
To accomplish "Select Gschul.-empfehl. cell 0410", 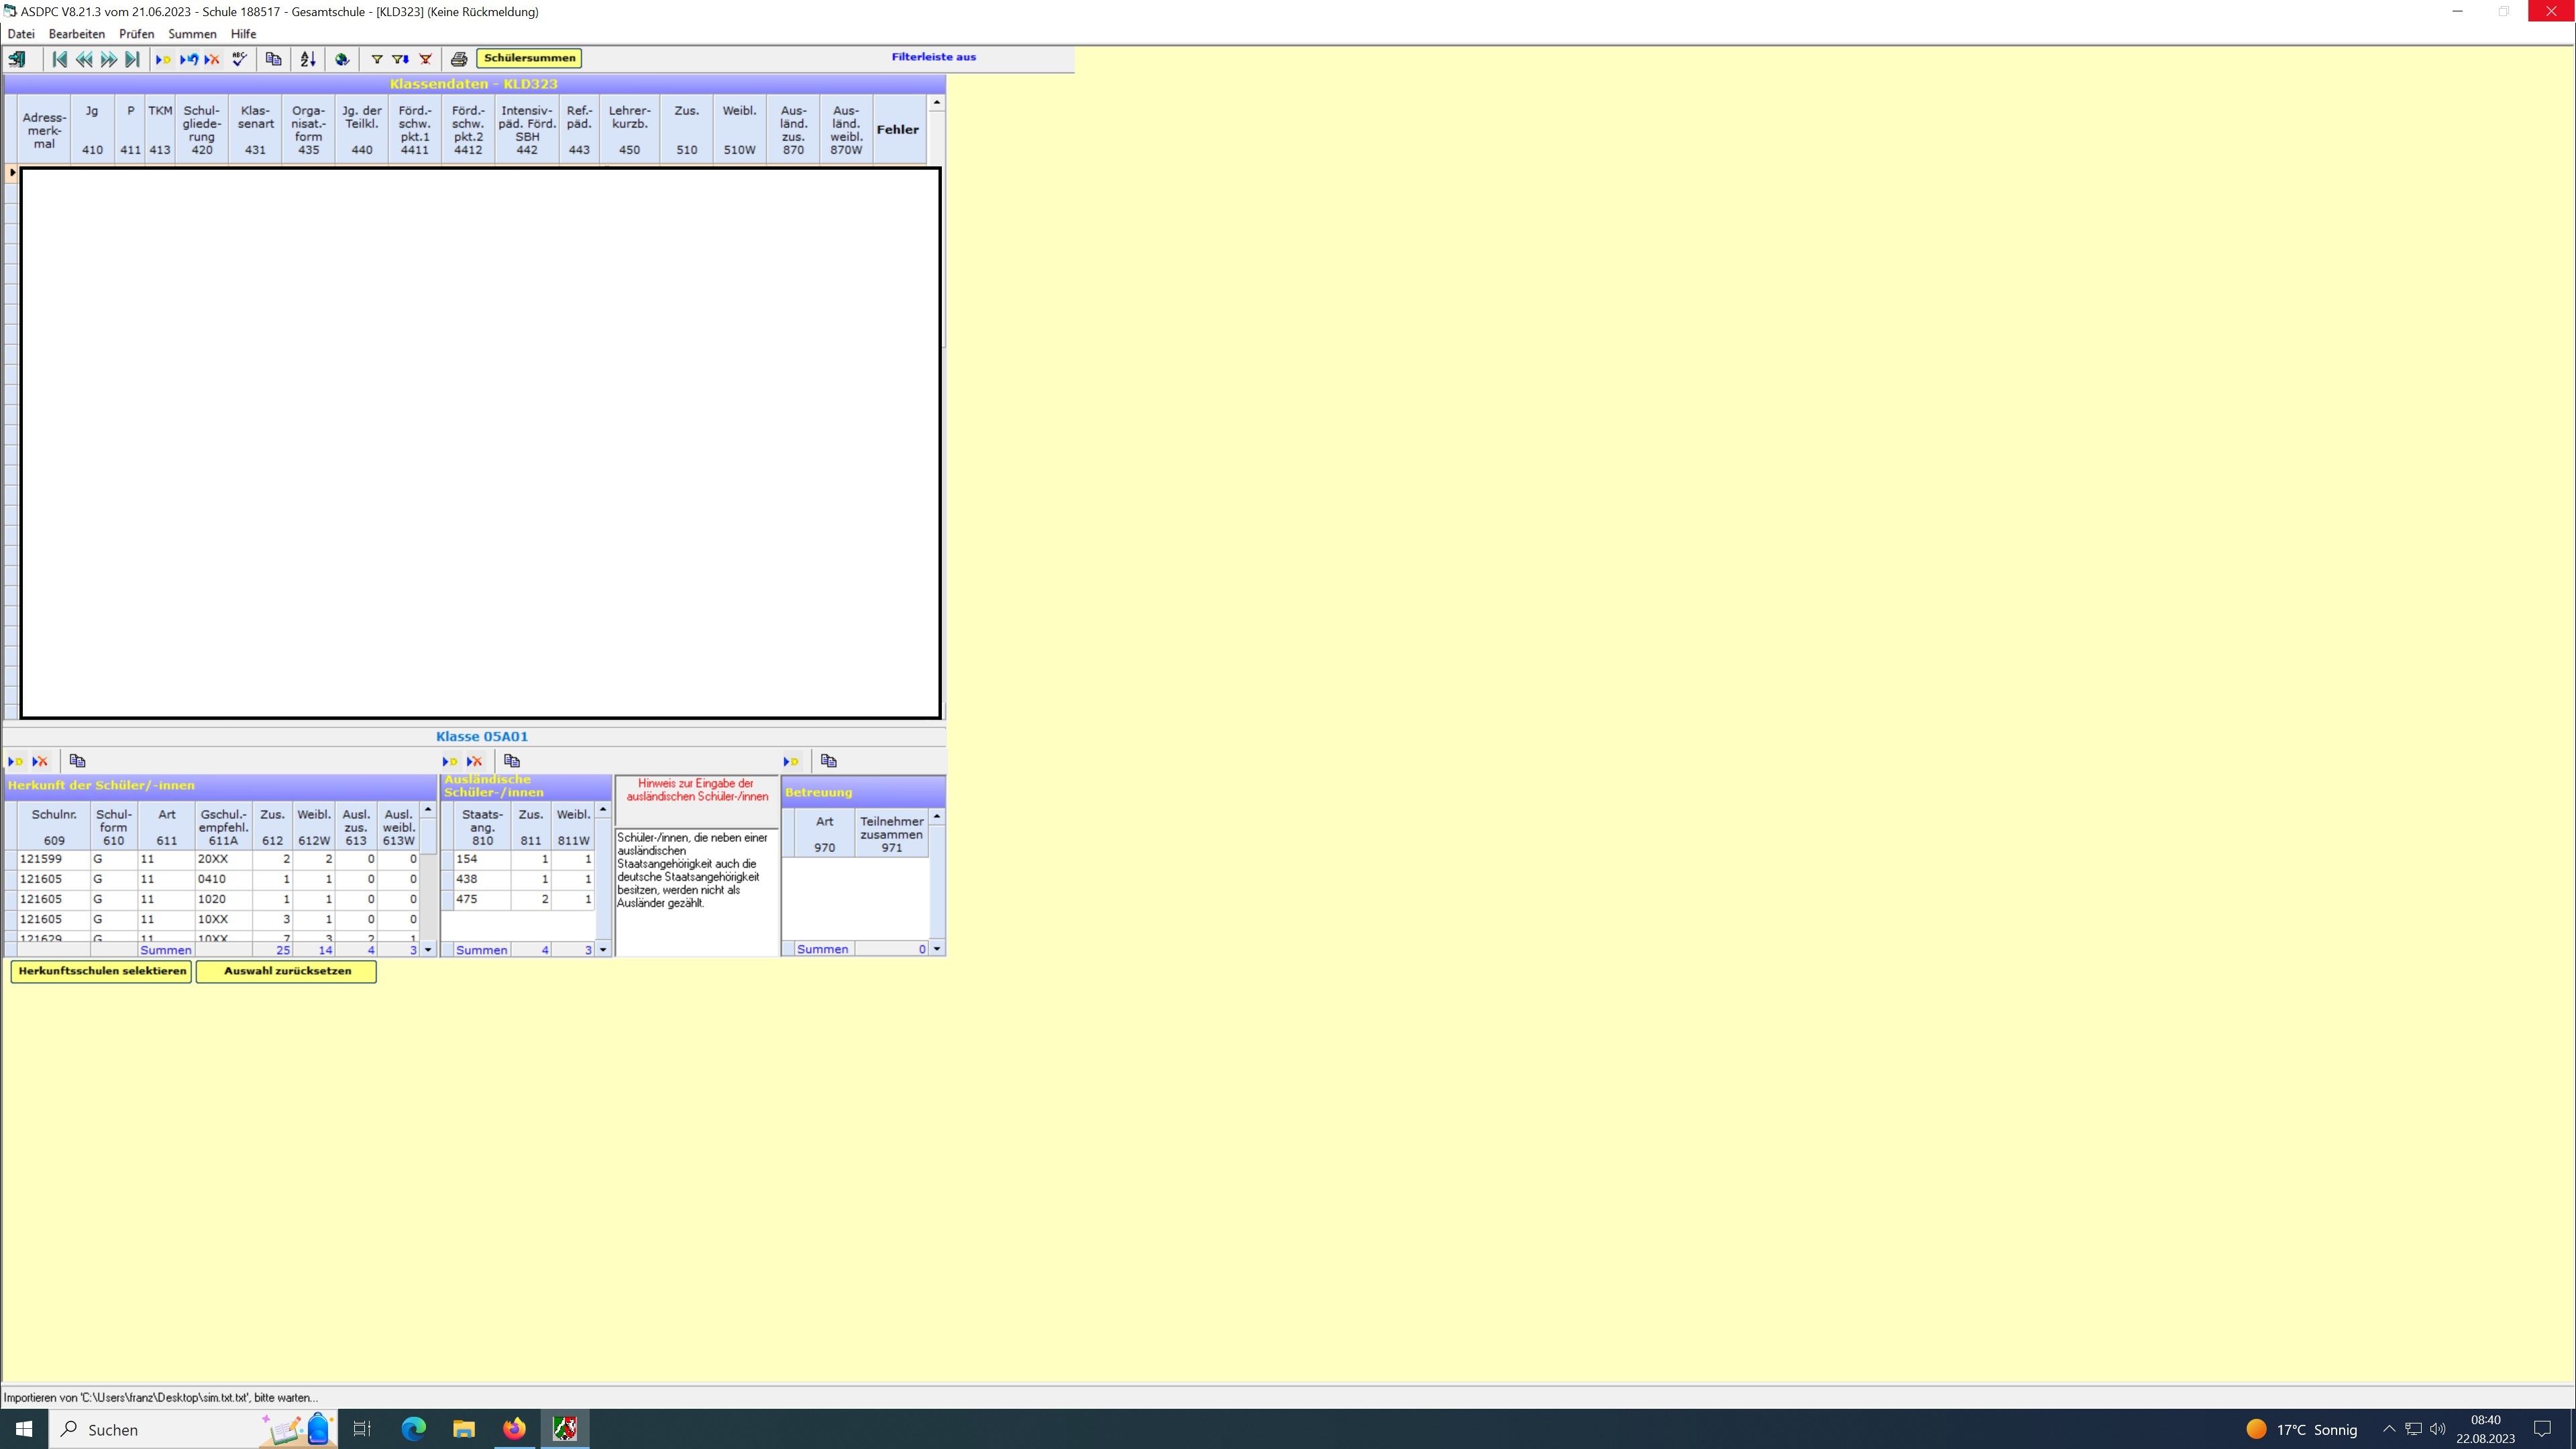I will tap(224, 880).
